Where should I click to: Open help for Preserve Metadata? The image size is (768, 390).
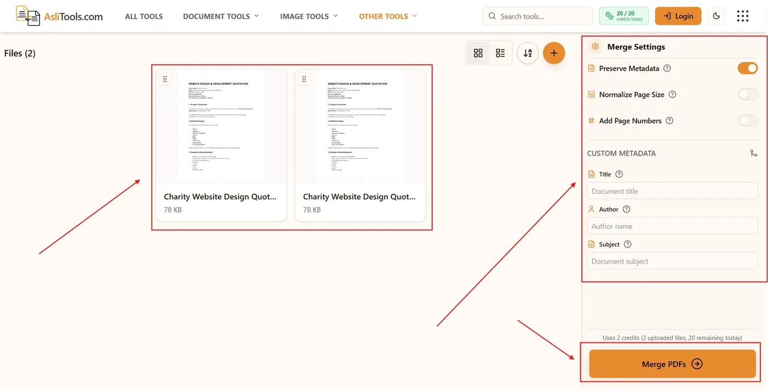pos(667,68)
